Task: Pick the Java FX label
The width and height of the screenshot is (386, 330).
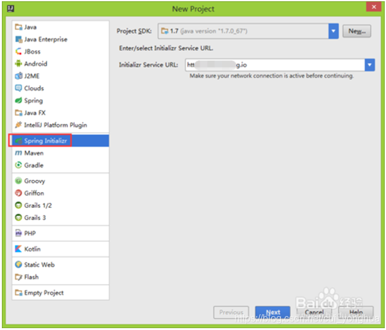Action: [x=35, y=113]
